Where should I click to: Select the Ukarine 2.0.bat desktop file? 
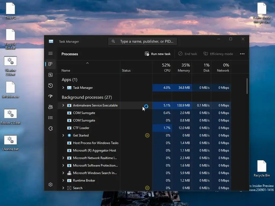point(10,66)
